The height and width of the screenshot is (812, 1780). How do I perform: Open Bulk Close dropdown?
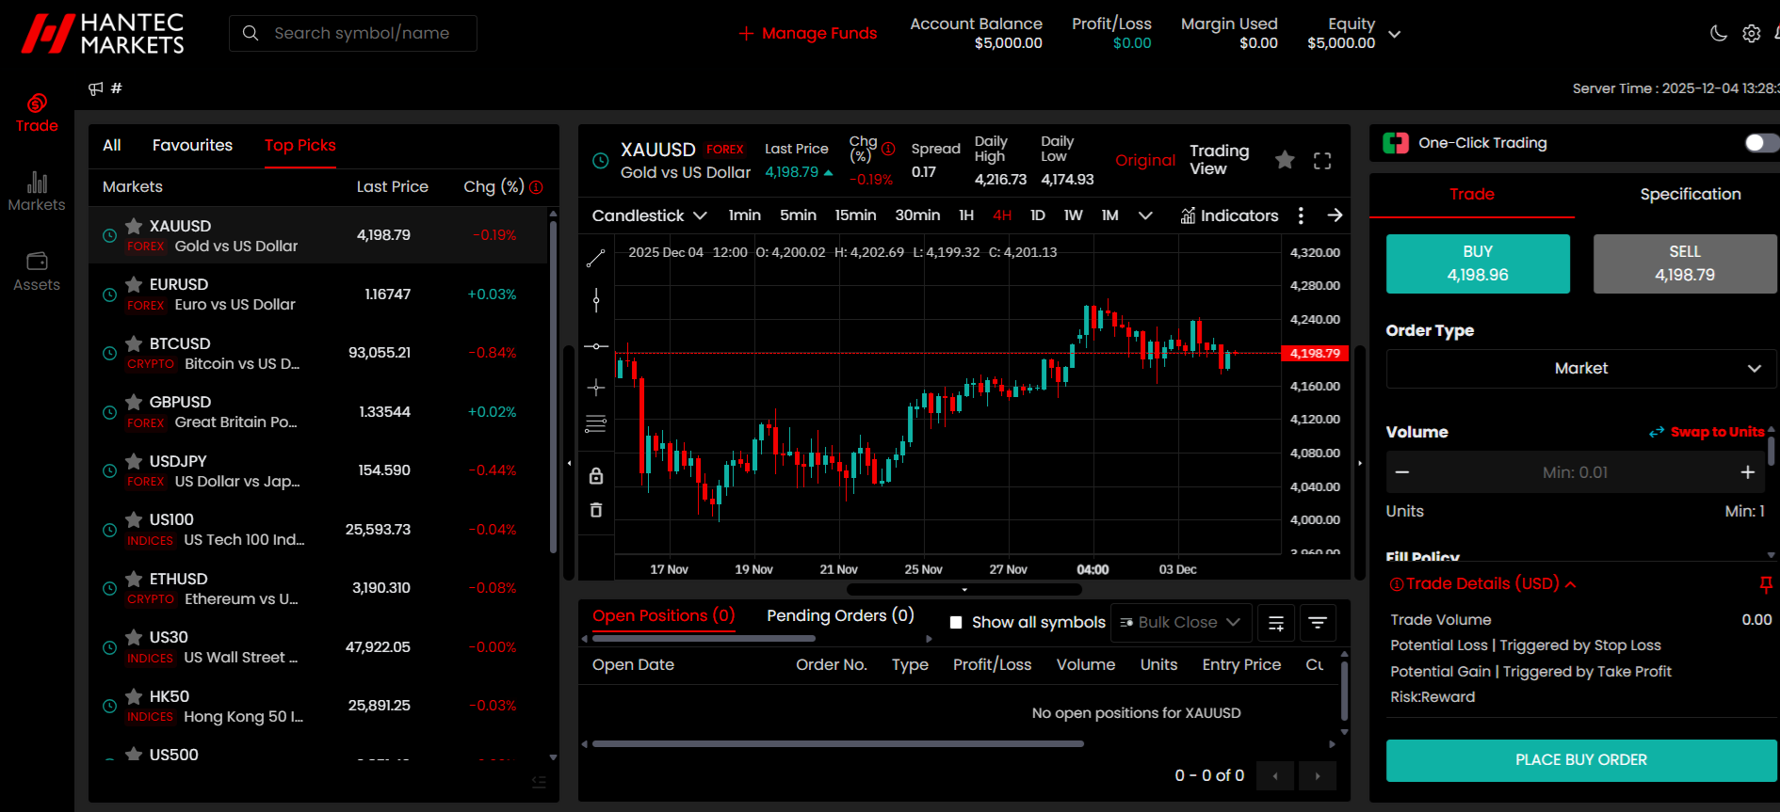click(1181, 623)
